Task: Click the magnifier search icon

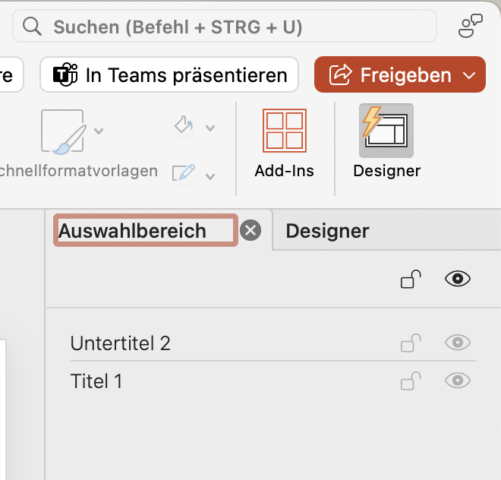Action: click(x=32, y=27)
